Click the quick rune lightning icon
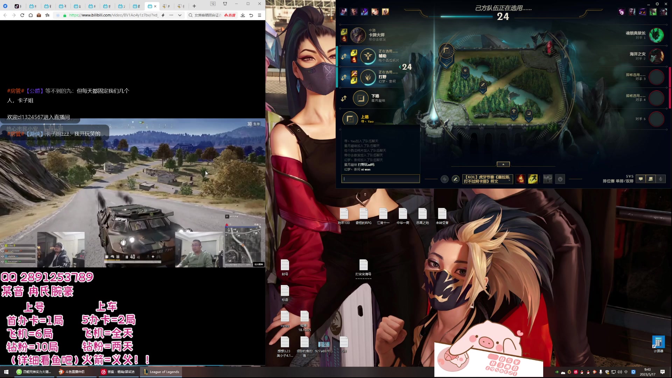This screenshot has width=672, height=378. (444, 179)
